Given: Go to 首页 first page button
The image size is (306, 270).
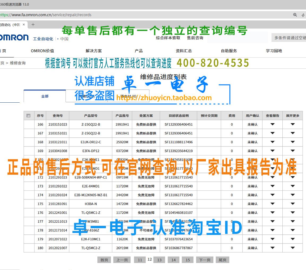Looking at the screenshot, I should click(x=104, y=260).
